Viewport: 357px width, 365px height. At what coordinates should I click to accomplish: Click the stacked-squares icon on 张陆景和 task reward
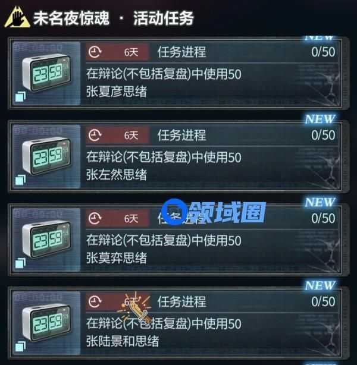tap(20, 347)
